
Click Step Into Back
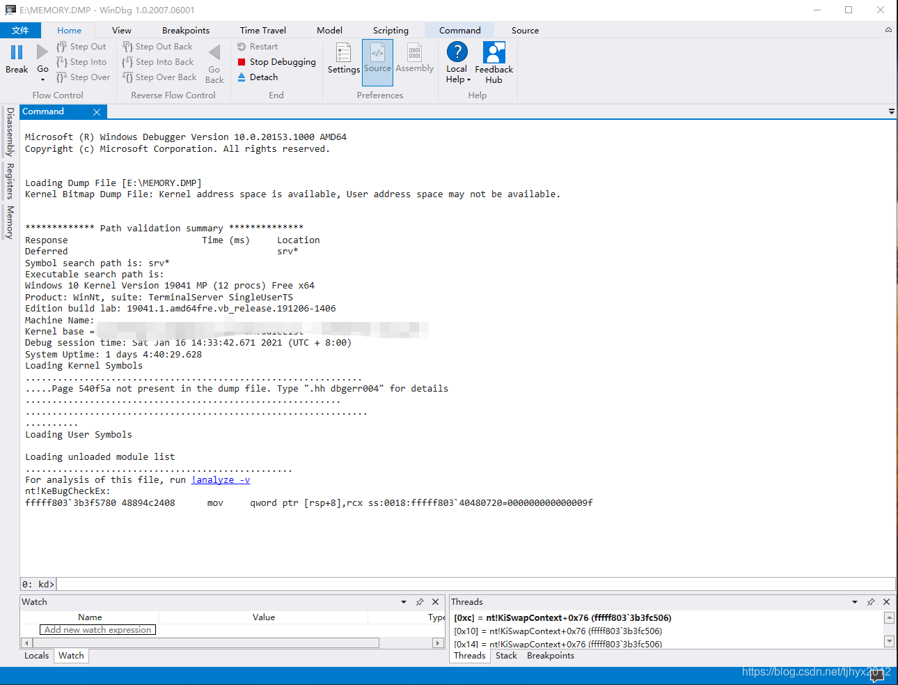click(158, 62)
